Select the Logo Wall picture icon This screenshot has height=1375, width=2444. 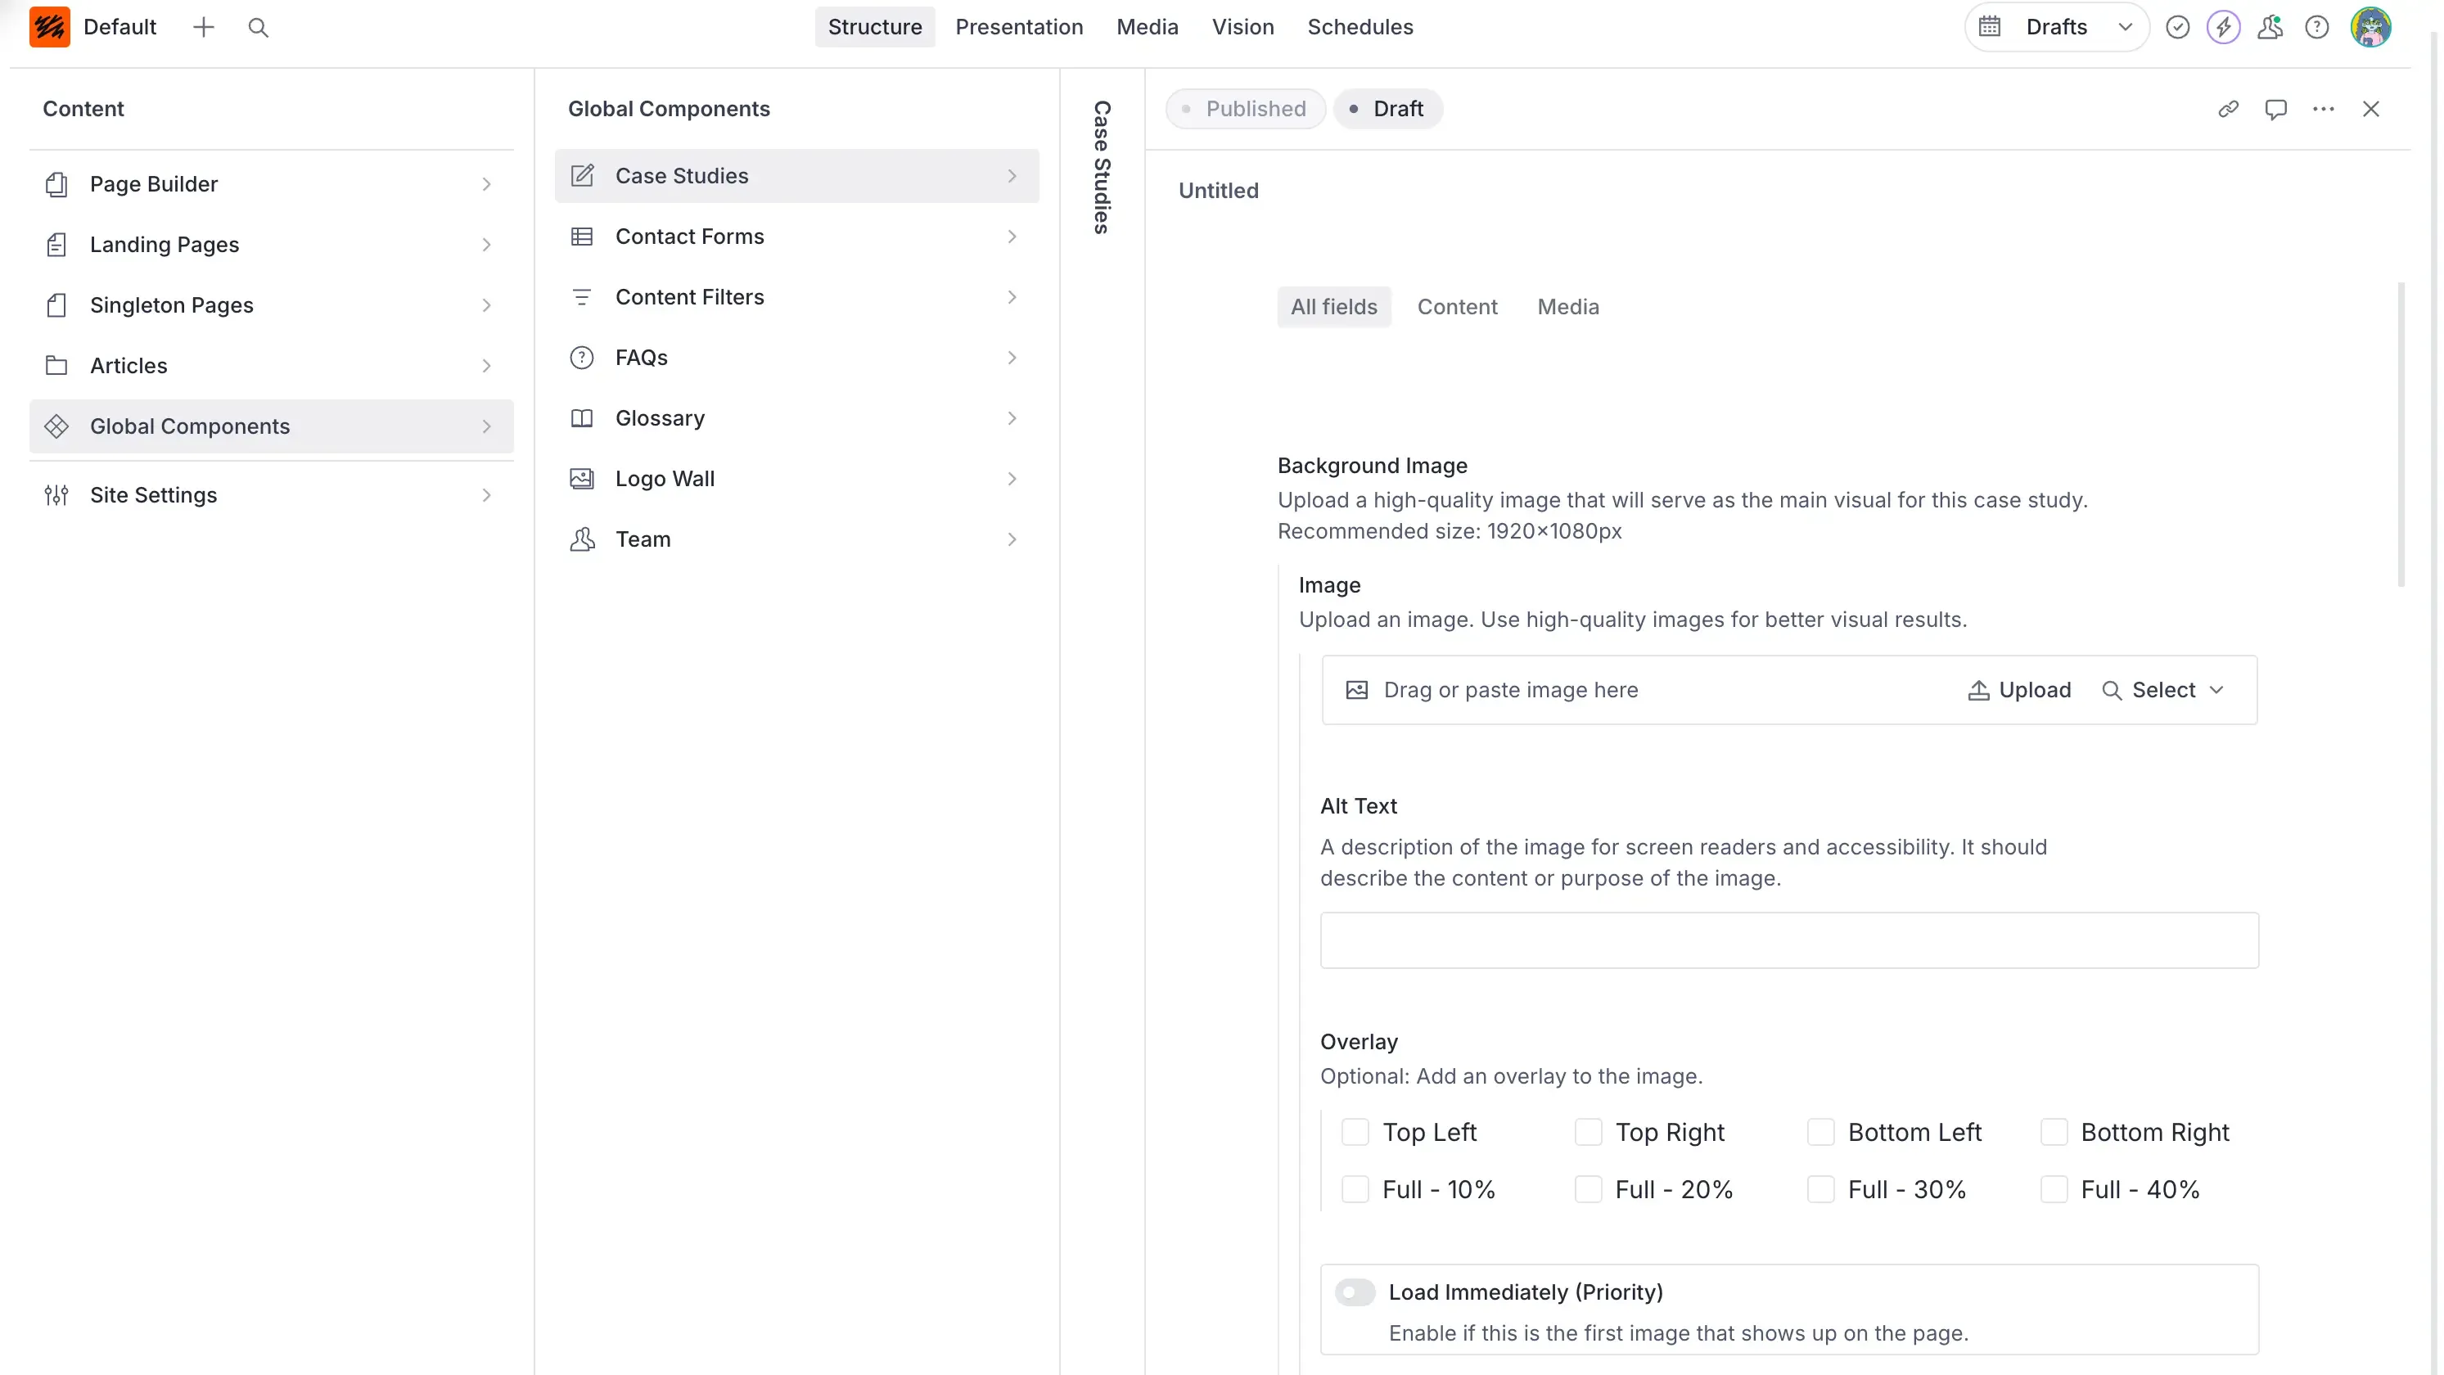582,478
